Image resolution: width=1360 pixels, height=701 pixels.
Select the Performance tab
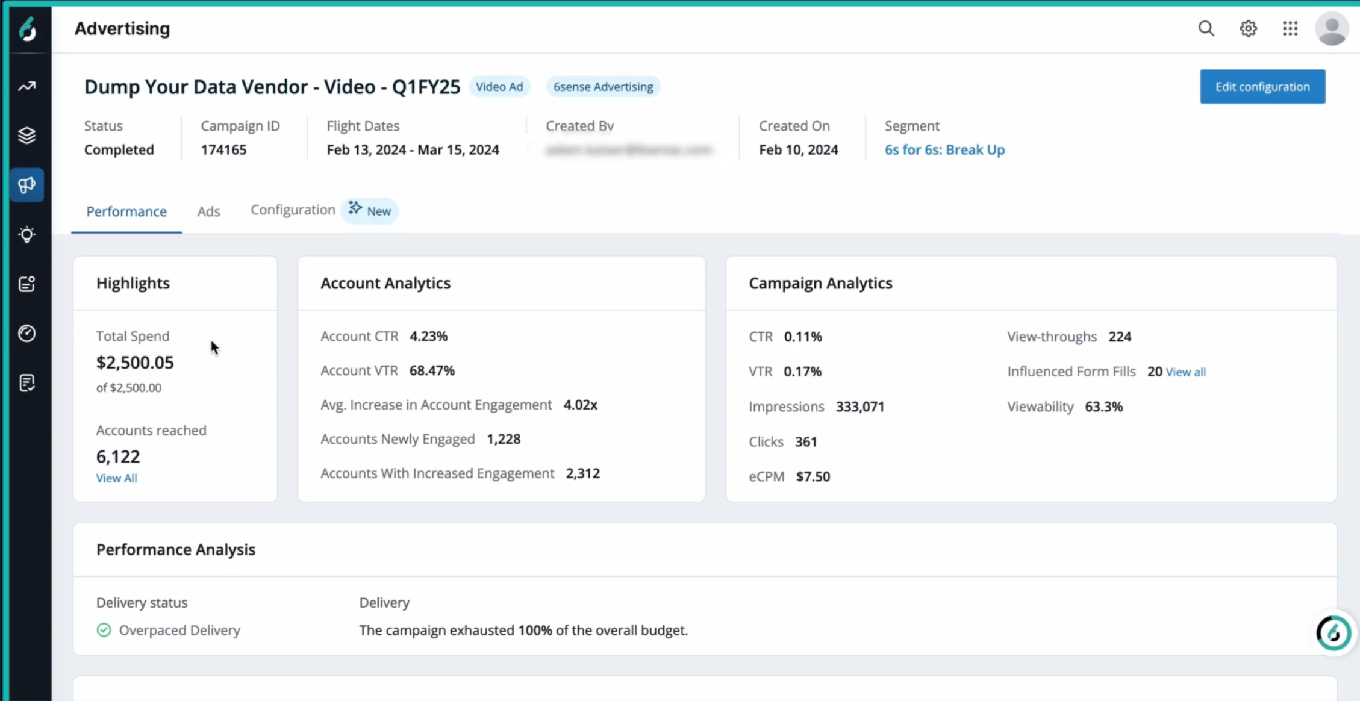point(126,211)
